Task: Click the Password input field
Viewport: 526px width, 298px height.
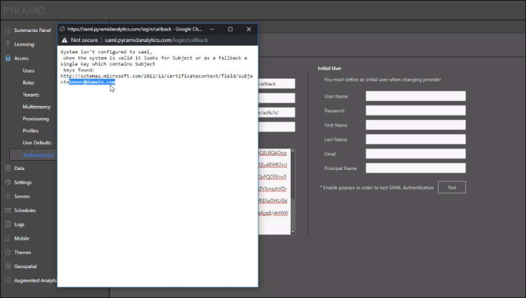Action: 416,111
